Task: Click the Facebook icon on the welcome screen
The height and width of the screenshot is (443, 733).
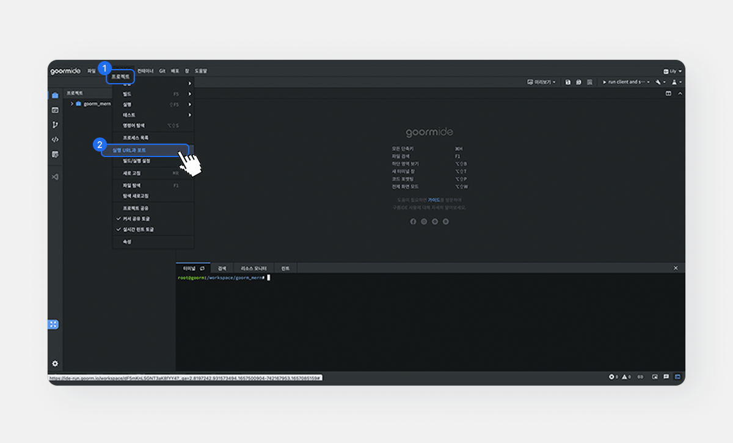Action: 414,221
